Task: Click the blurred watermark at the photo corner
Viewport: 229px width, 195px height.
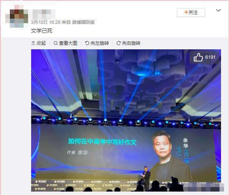Action: coord(204,187)
